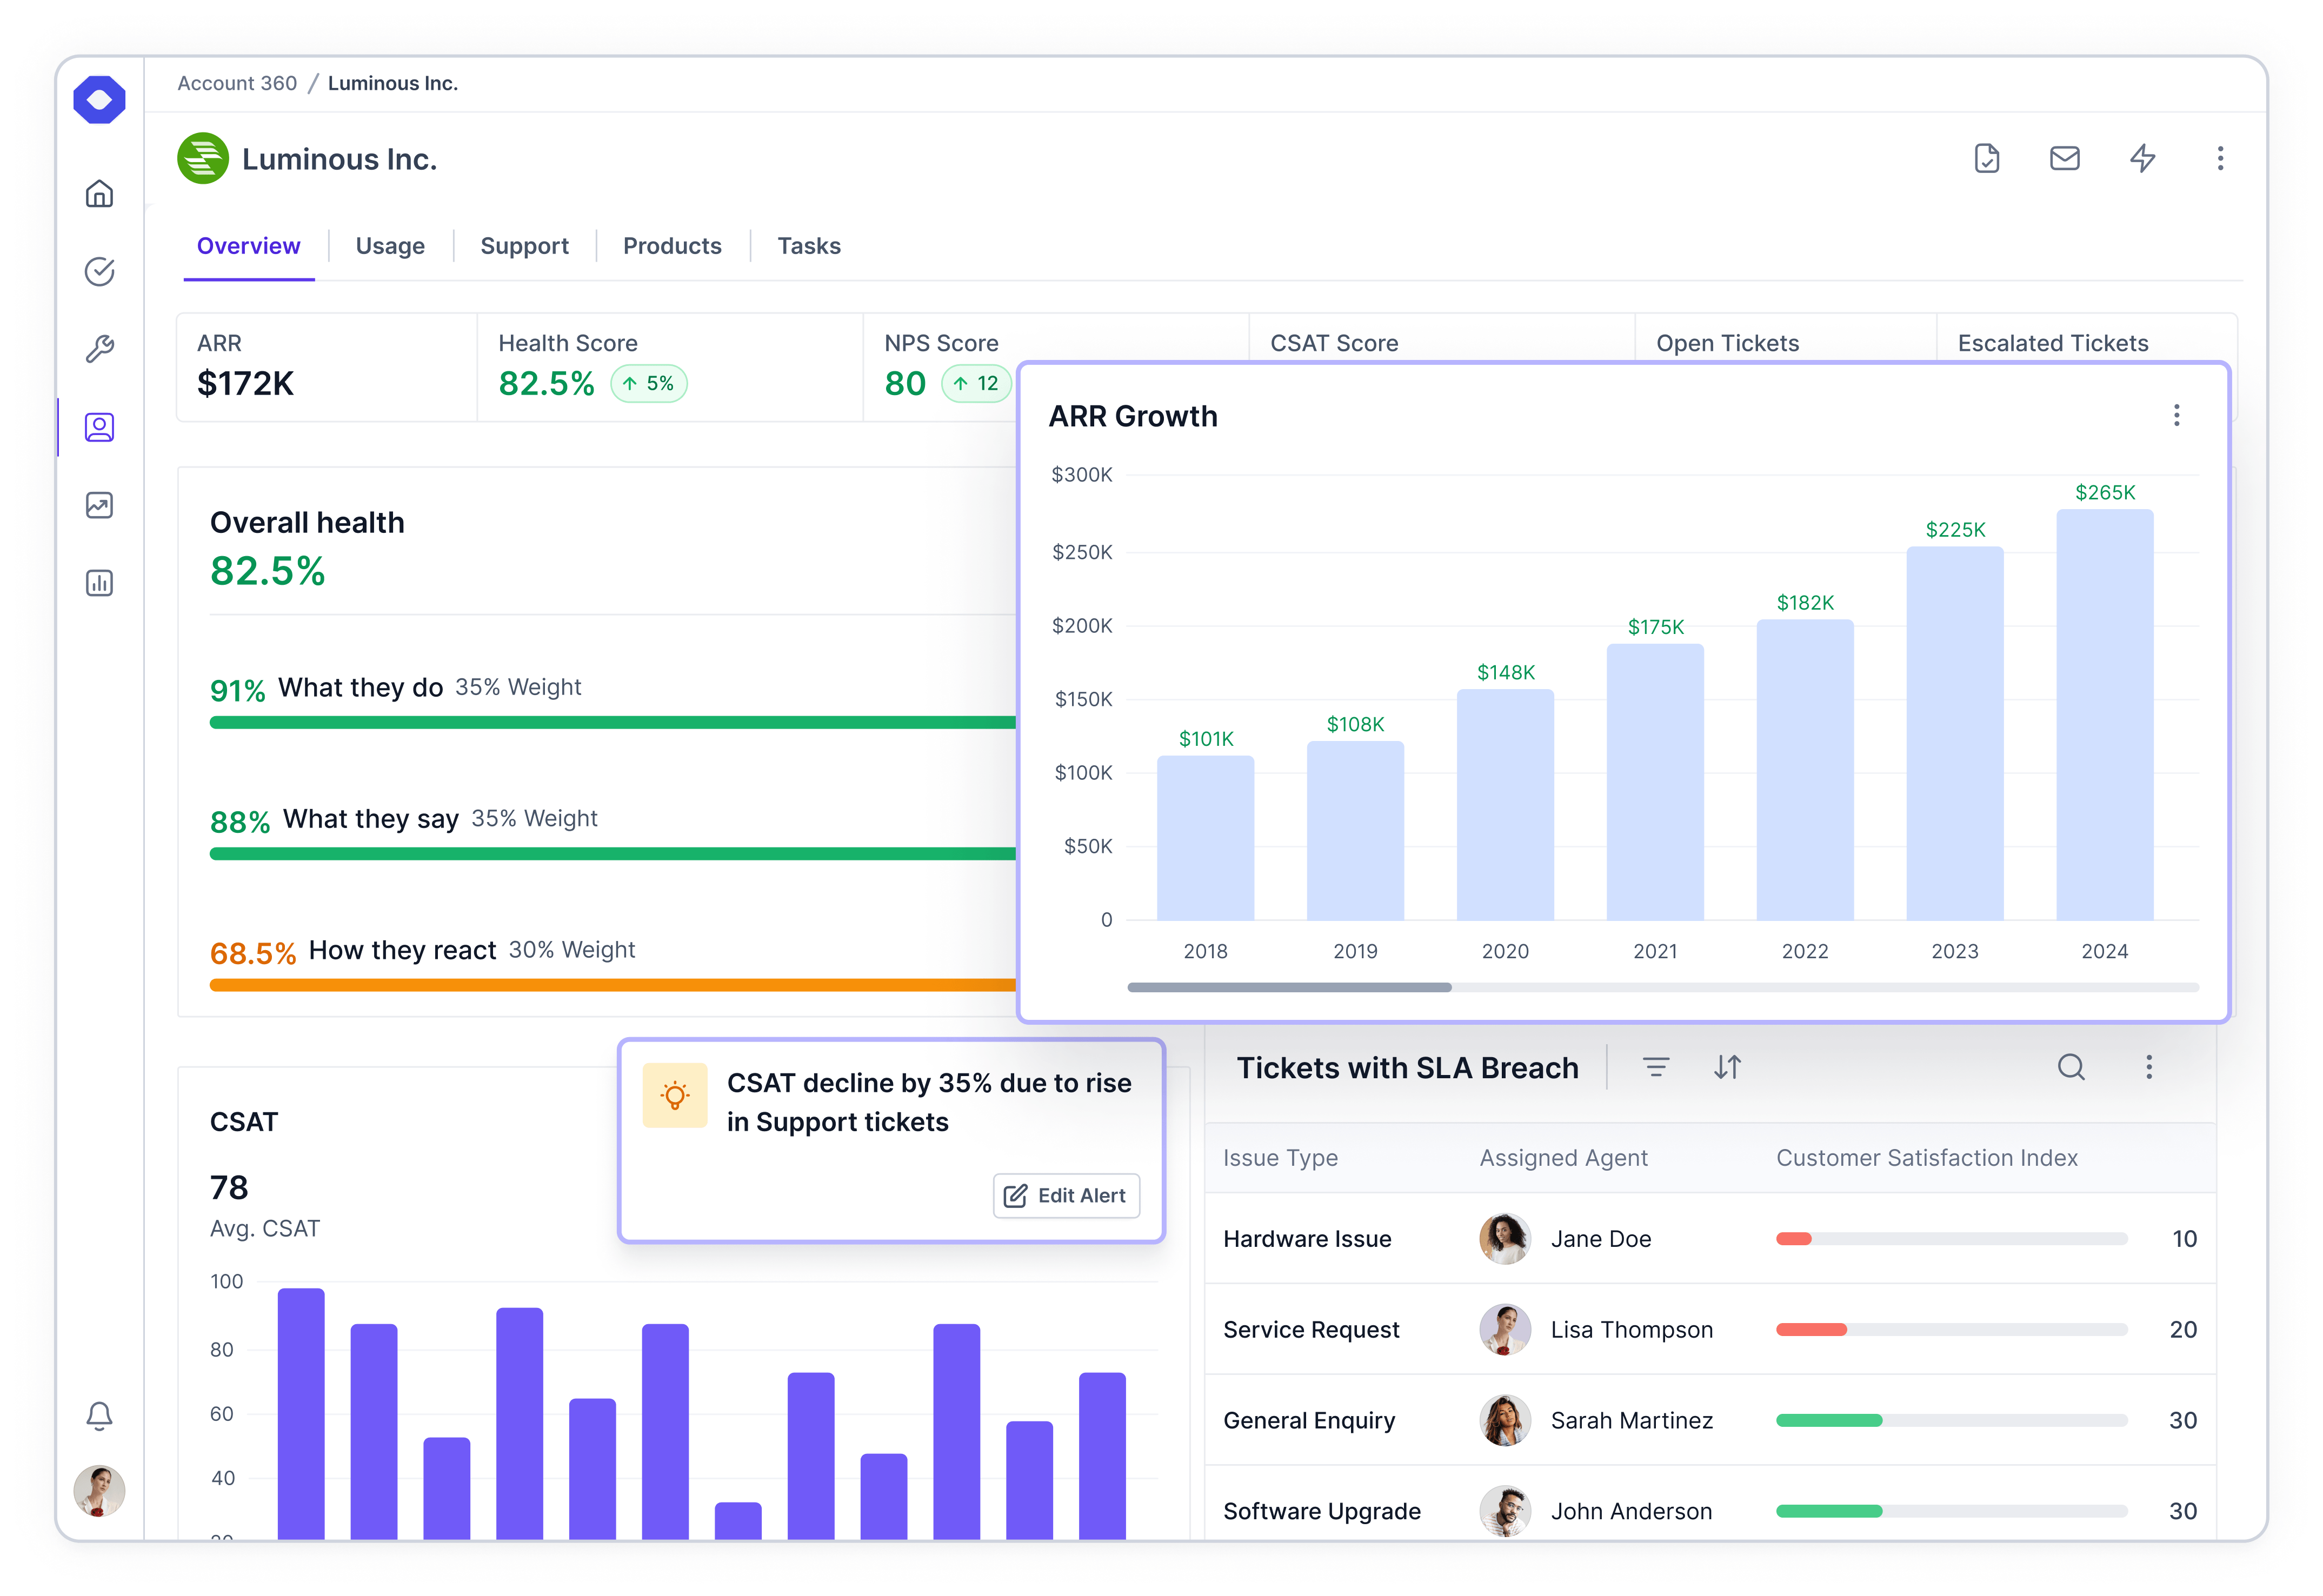Switch to the Tasks tab

(x=809, y=246)
